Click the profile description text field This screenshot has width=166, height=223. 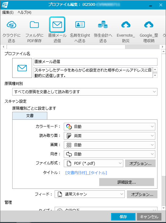(x=93, y=72)
